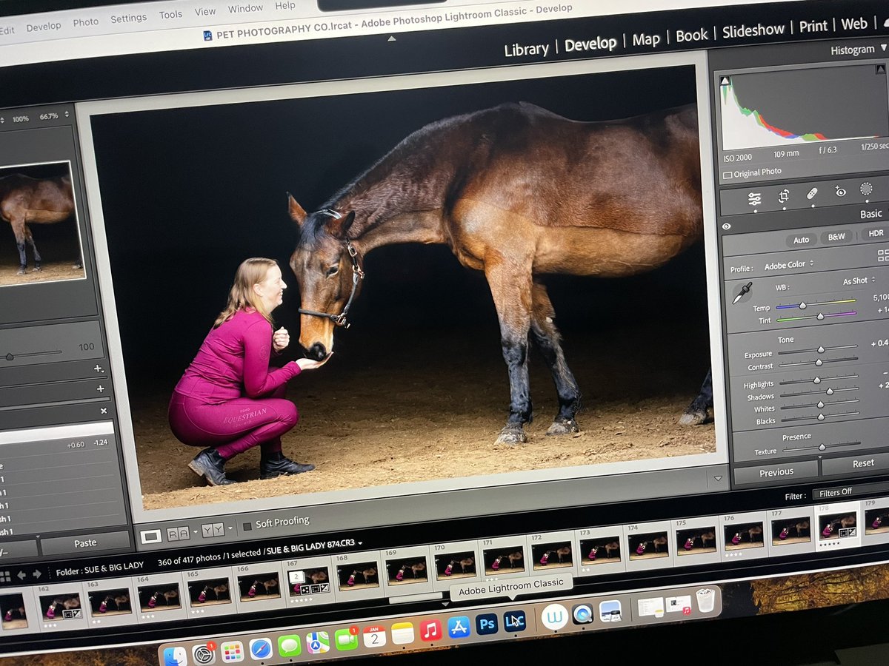Pick the White Balance eyedropper tool

(x=742, y=292)
